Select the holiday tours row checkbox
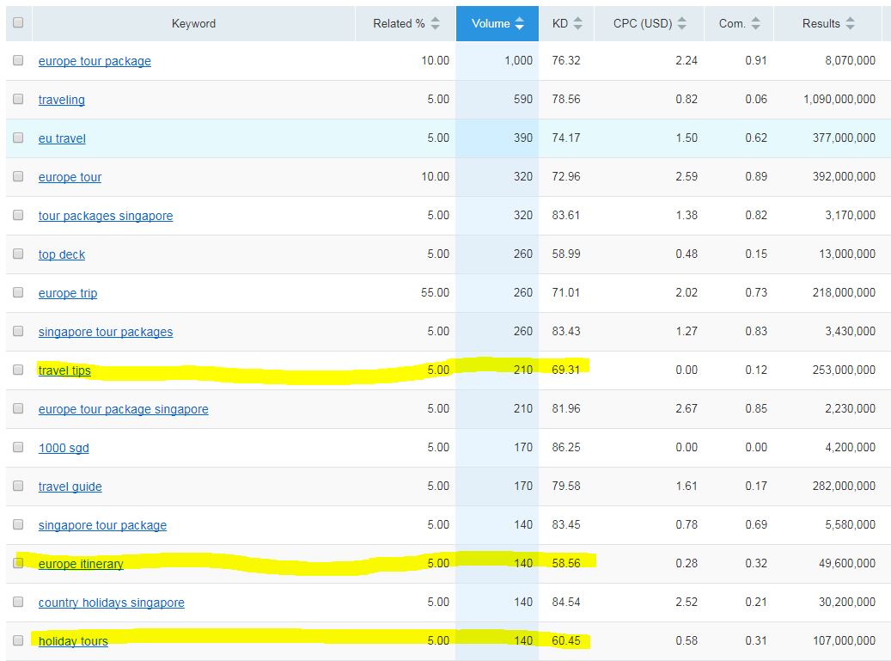The width and height of the screenshot is (891, 661). click(18, 640)
